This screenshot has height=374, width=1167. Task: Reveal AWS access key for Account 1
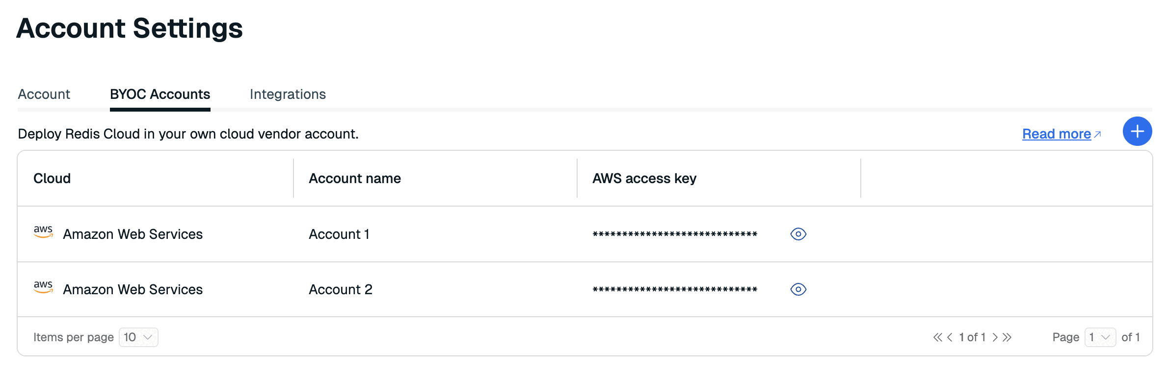tap(798, 234)
